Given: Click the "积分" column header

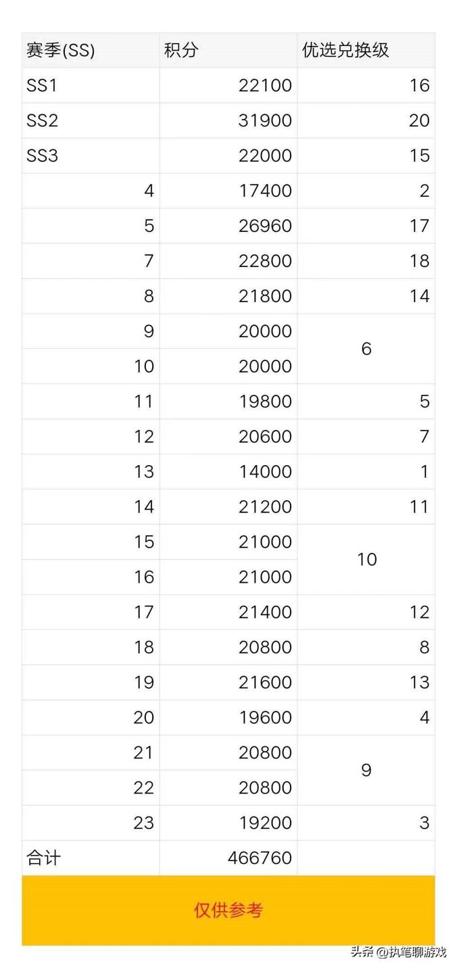Looking at the screenshot, I should [181, 50].
